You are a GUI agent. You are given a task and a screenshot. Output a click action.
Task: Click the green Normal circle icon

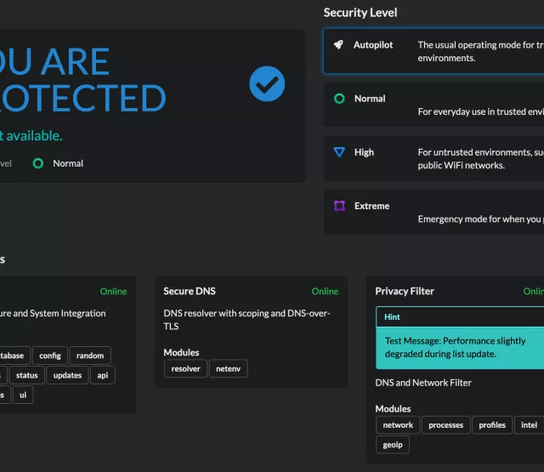[339, 99]
